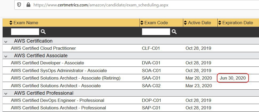The width and height of the screenshot is (259, 112).
Task: Click the Exam Name search magnifier icon
Action: [43, 32]
